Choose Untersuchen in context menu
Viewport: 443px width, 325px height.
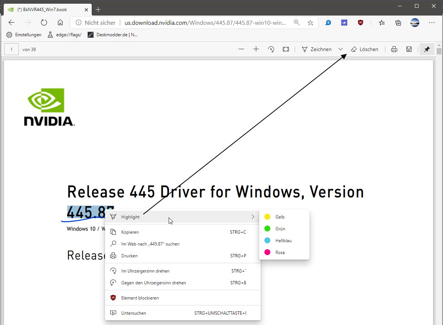tap(183, 313)
